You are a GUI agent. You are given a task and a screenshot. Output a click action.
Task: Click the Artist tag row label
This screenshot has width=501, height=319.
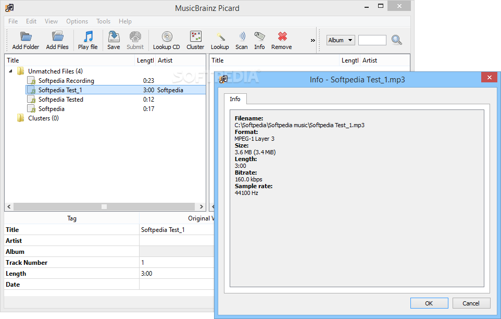(14, 241)
